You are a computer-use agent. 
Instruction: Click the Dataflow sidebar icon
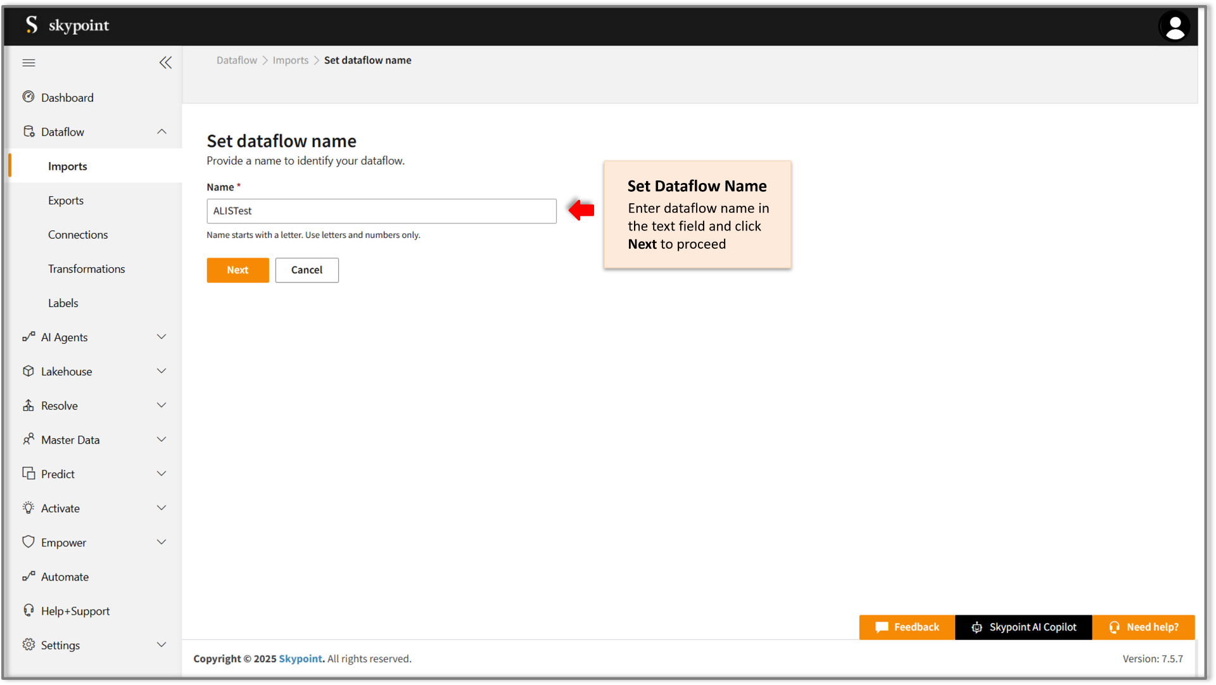28,131
